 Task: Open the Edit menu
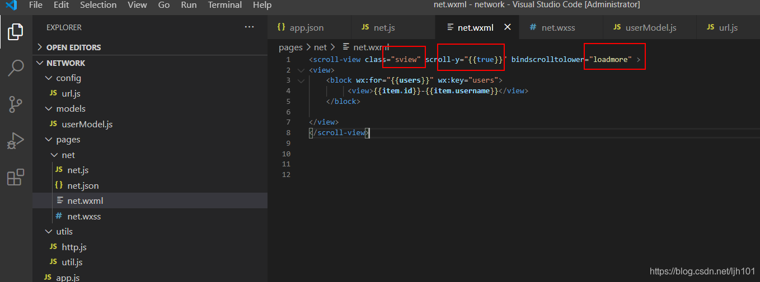(x=62, y=5)
